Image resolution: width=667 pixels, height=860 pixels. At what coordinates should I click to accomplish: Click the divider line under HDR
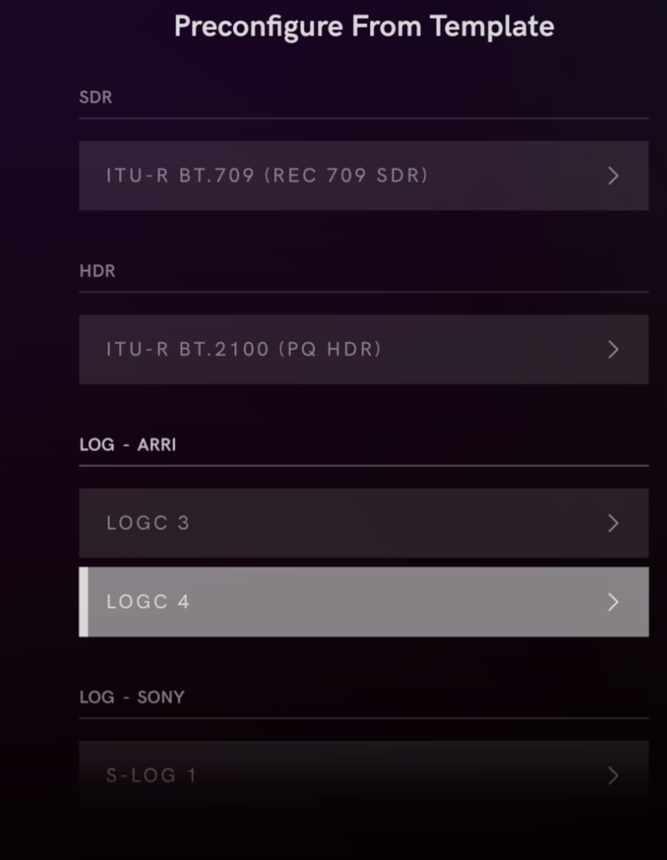(x=364, y=292)
